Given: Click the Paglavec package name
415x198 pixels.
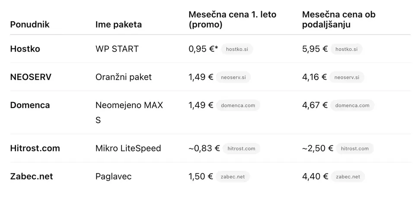Looking at the screenshot, I should pos(114,176).
